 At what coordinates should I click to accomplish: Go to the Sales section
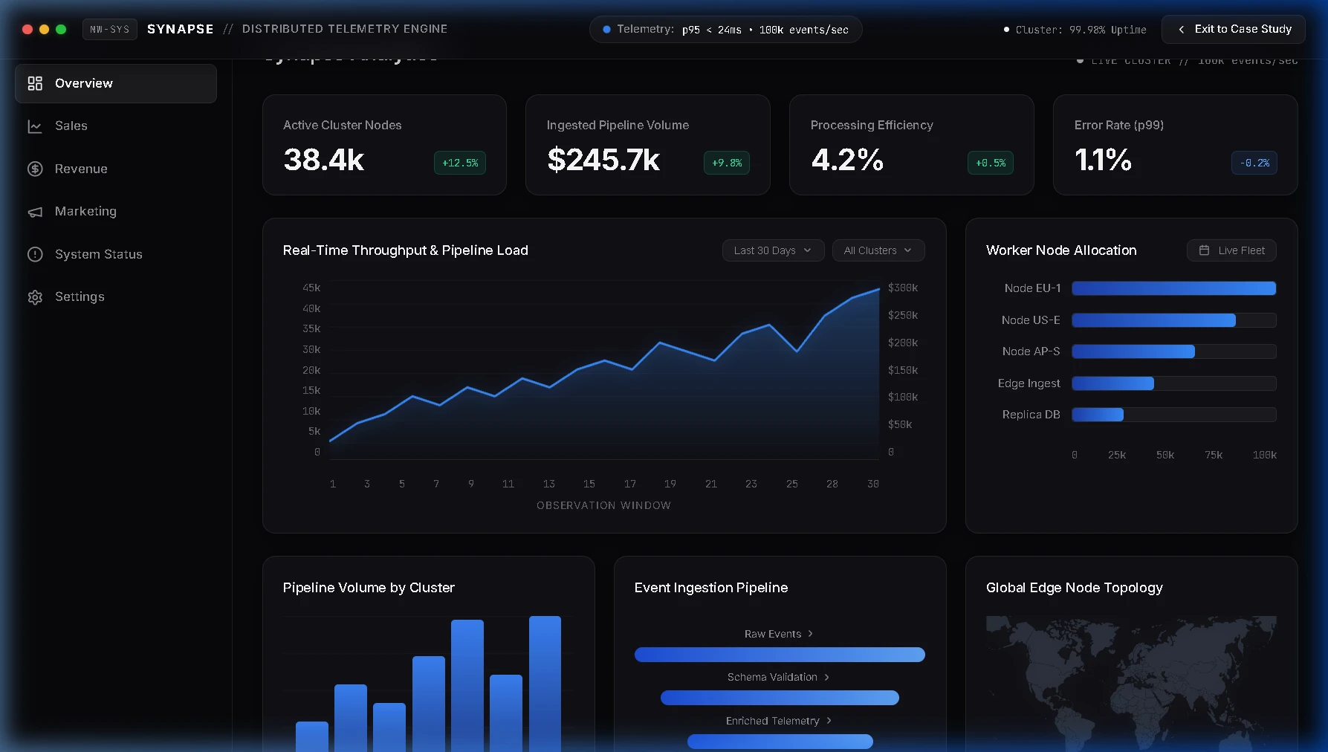(x=116, y=126)
